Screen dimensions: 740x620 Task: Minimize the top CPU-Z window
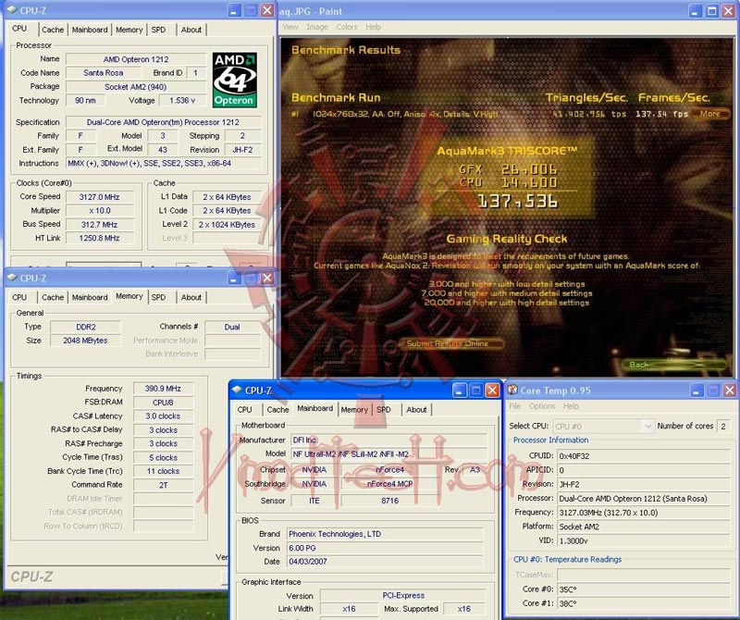[x=234, y=10]
